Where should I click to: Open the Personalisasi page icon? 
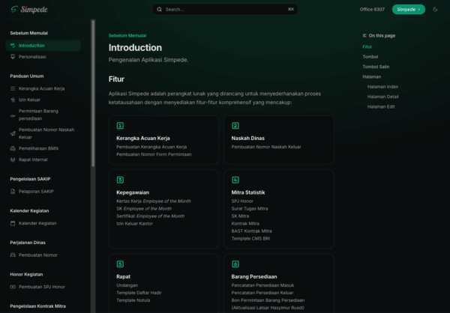13,56
